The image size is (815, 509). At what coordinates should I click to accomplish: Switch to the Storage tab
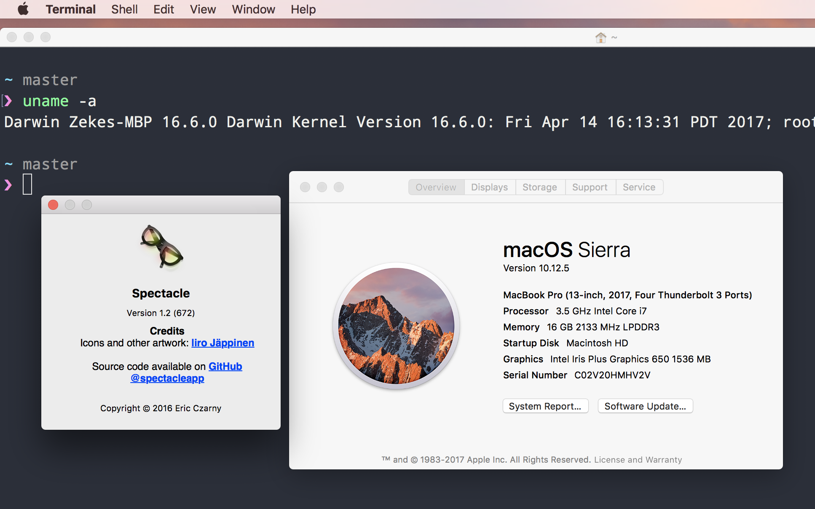[x=540, y=187]
